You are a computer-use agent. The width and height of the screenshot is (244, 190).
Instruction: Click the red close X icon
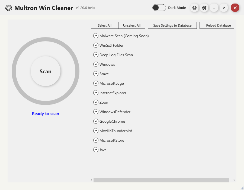235,8
